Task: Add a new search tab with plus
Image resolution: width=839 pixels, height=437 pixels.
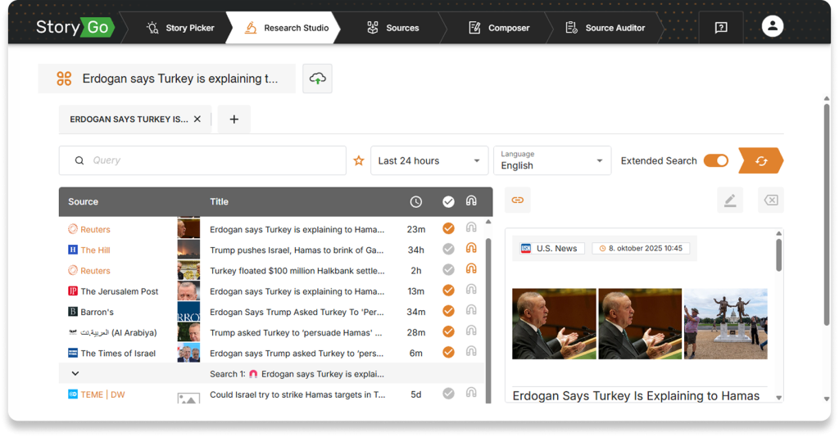Action: 234,119
